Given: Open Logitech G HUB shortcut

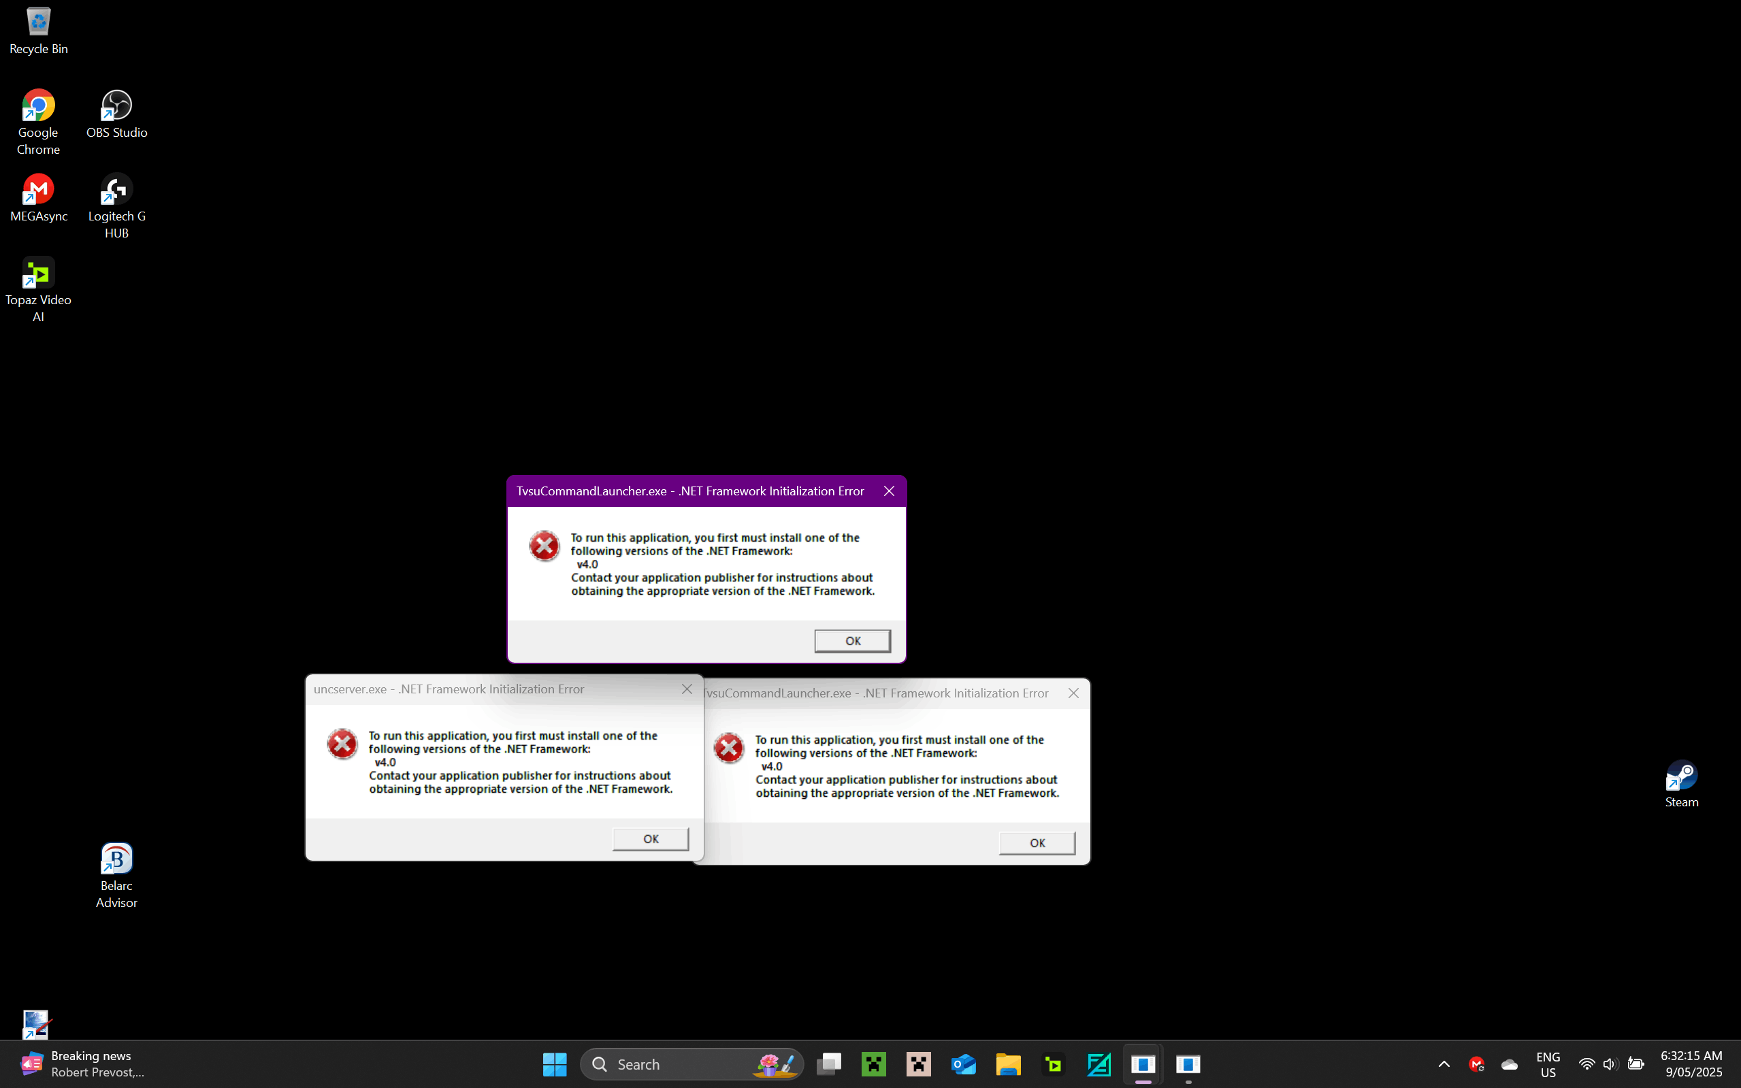Looking at the screenshot, I should [x=116, y=191].
